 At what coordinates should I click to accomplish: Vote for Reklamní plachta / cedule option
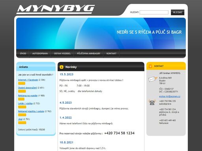(31, 111)
